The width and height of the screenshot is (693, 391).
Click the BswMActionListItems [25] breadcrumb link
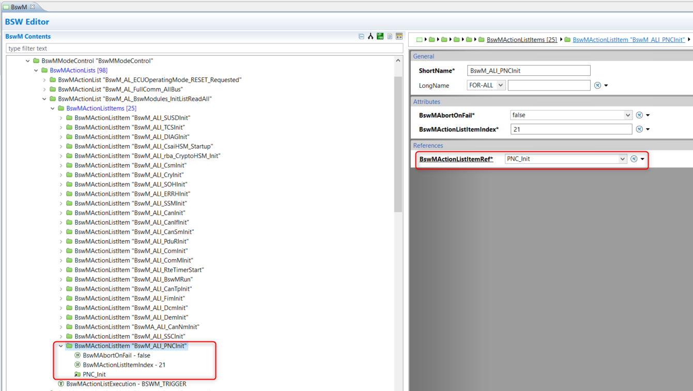pyautogui.click(x=522, y=40)
